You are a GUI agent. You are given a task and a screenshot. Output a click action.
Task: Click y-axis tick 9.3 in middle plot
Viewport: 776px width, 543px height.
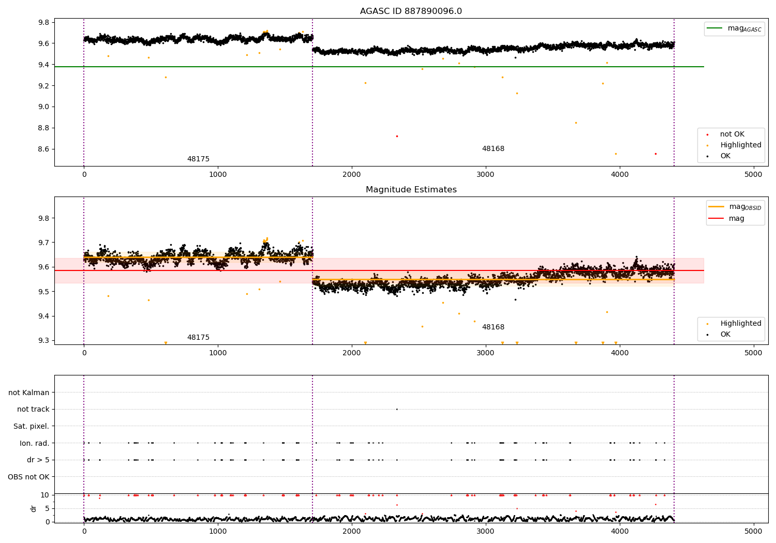(x=43, y=341)
